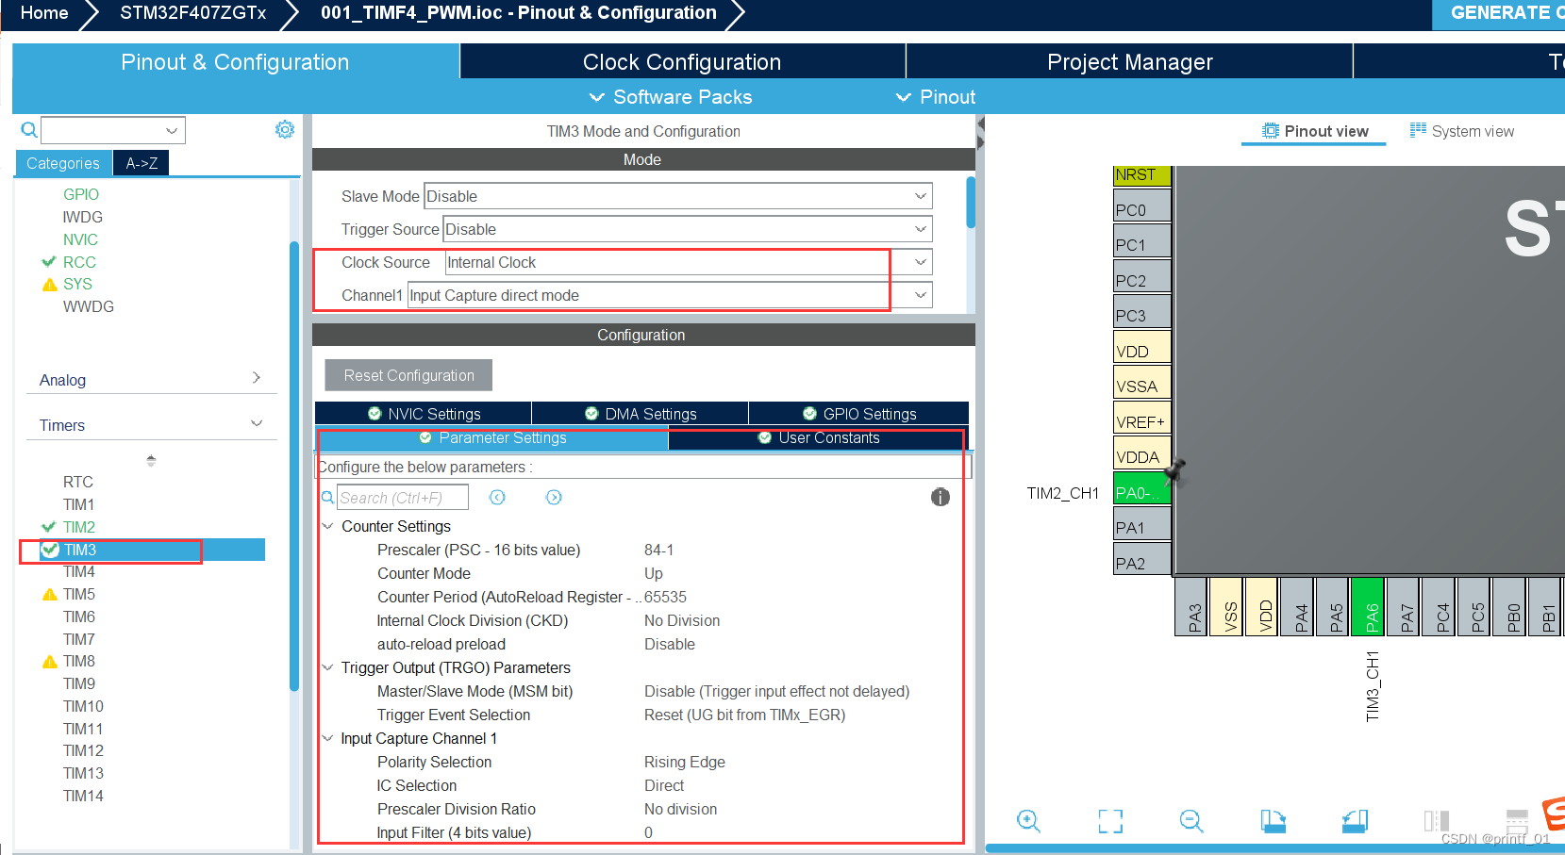Image resolution: width=1565 pixels, height=855 pixels.
Task: Switch to Project Manager tab
Action: pyautogui.click(x=1130, y=62)
